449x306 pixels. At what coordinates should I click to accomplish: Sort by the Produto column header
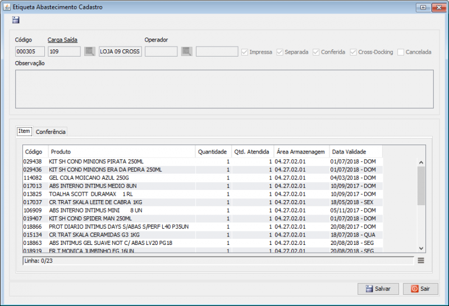click(x=122, y=151)
